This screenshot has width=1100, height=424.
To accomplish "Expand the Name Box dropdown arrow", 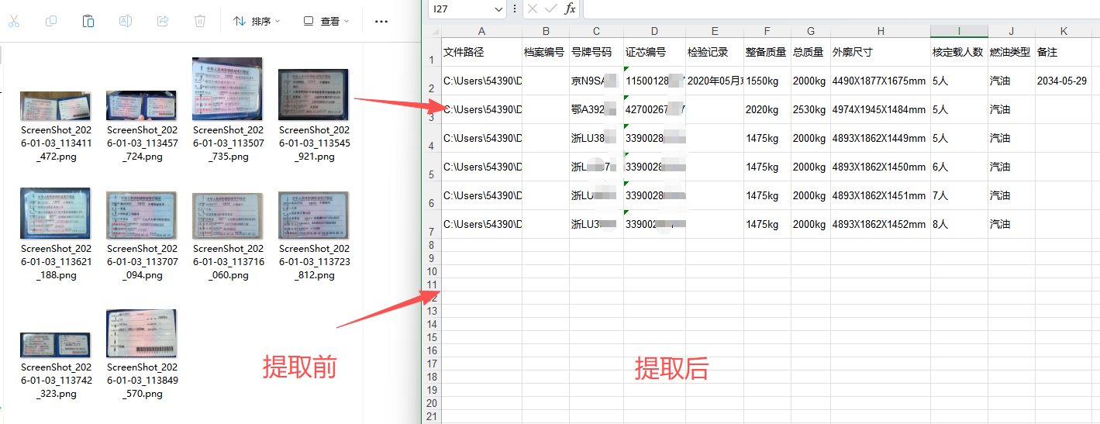I will (498, 9).
